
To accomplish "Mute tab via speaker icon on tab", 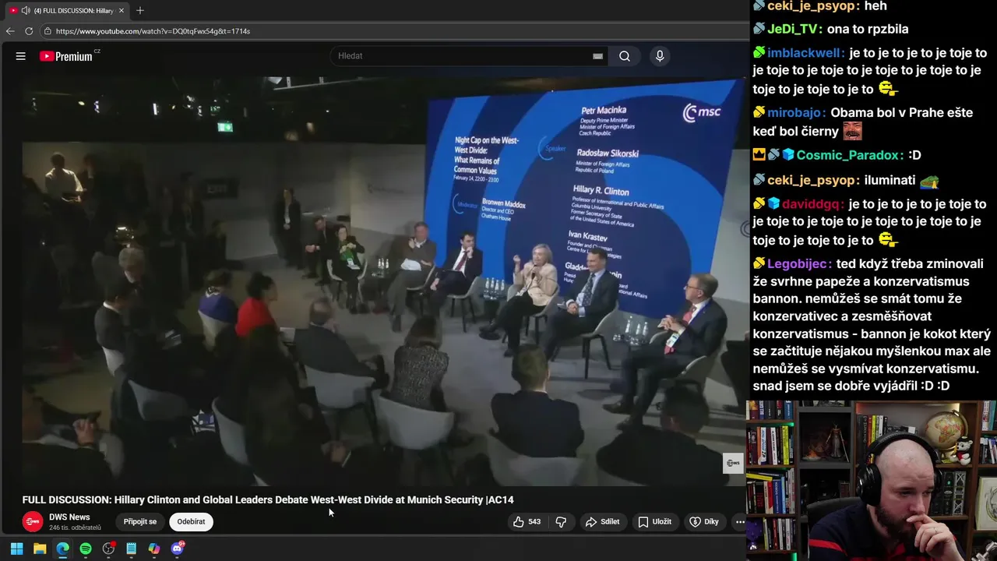I will [26, 10].
